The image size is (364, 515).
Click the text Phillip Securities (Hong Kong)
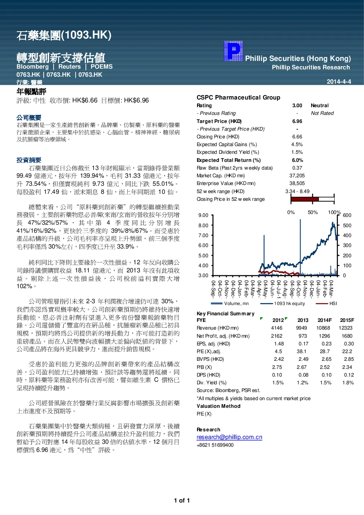pyautogui.click(x=298, y=58)
